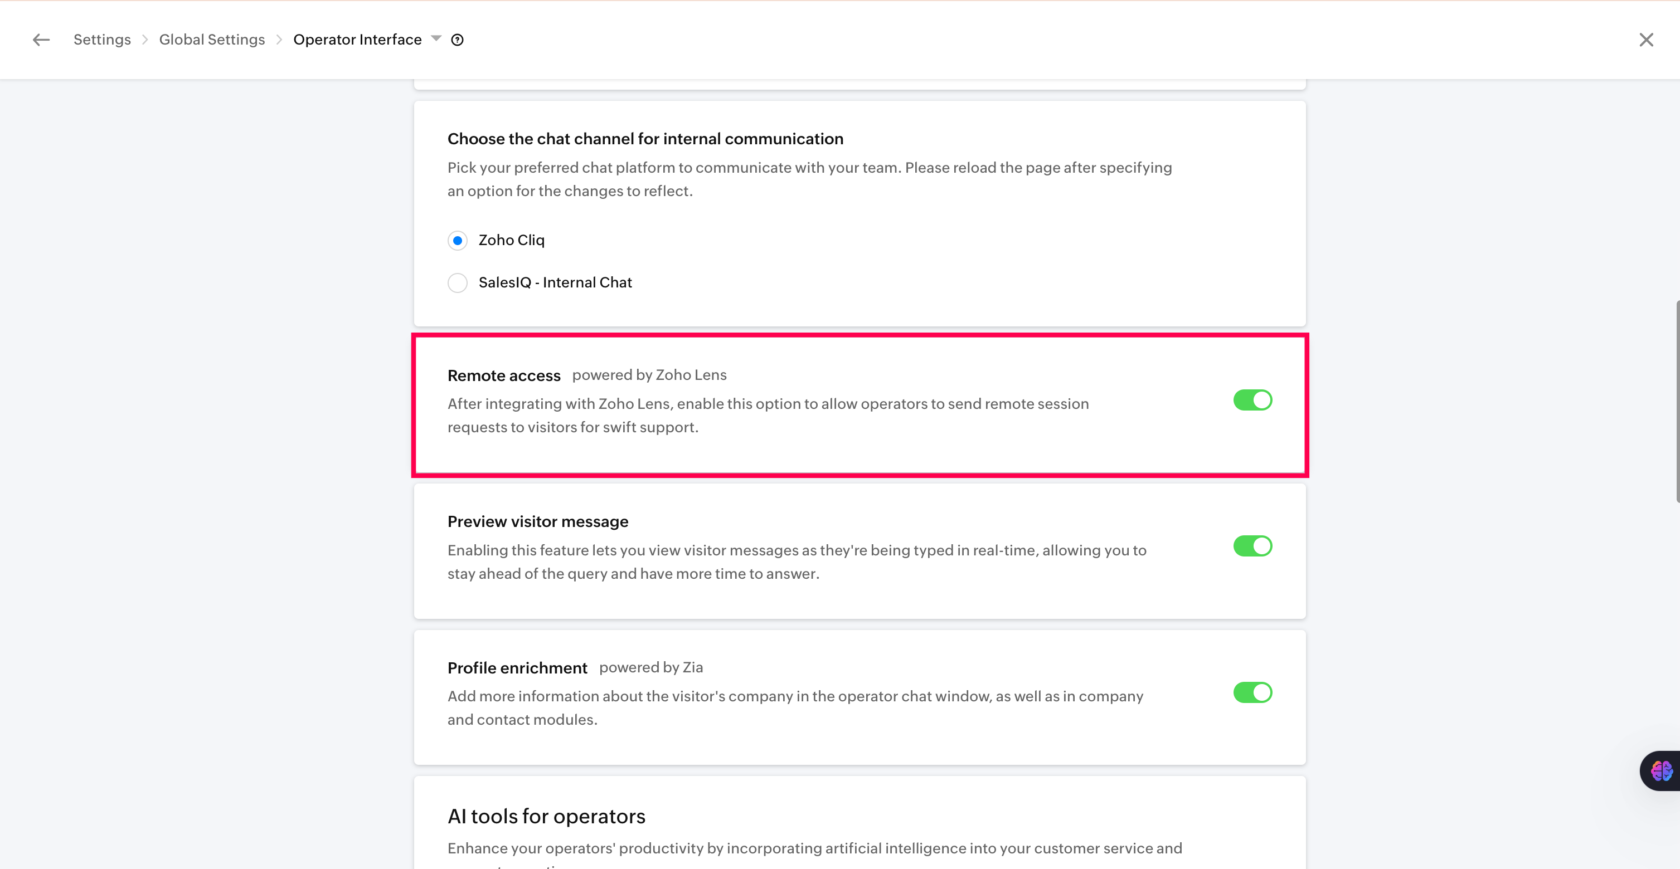Select SalesIQ - Internal Chat radio option

click(458, 283)
